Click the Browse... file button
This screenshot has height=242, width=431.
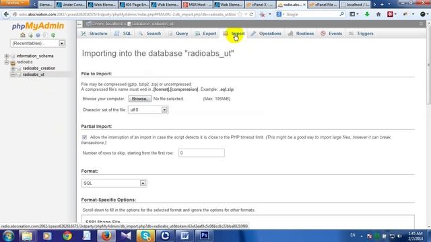(140, 99)
